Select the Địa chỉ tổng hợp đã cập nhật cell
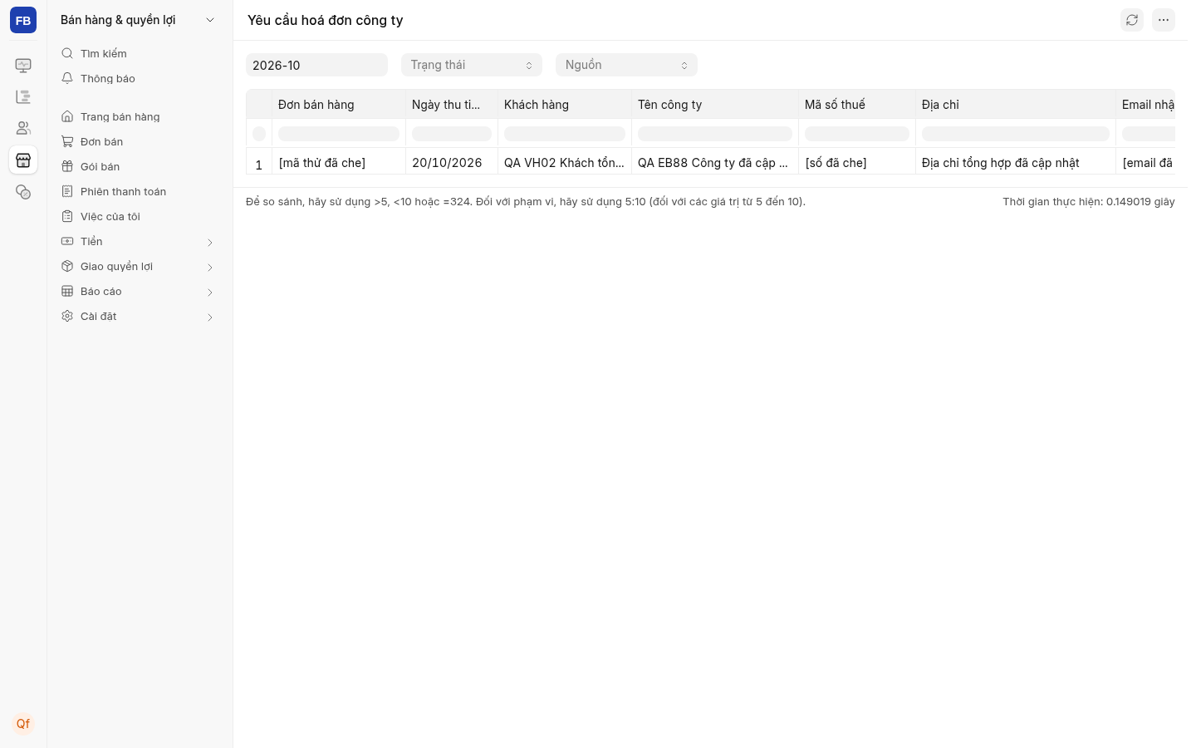Image resolution: width=1196 pixels, height=748 pixels. click(1016, 162)
